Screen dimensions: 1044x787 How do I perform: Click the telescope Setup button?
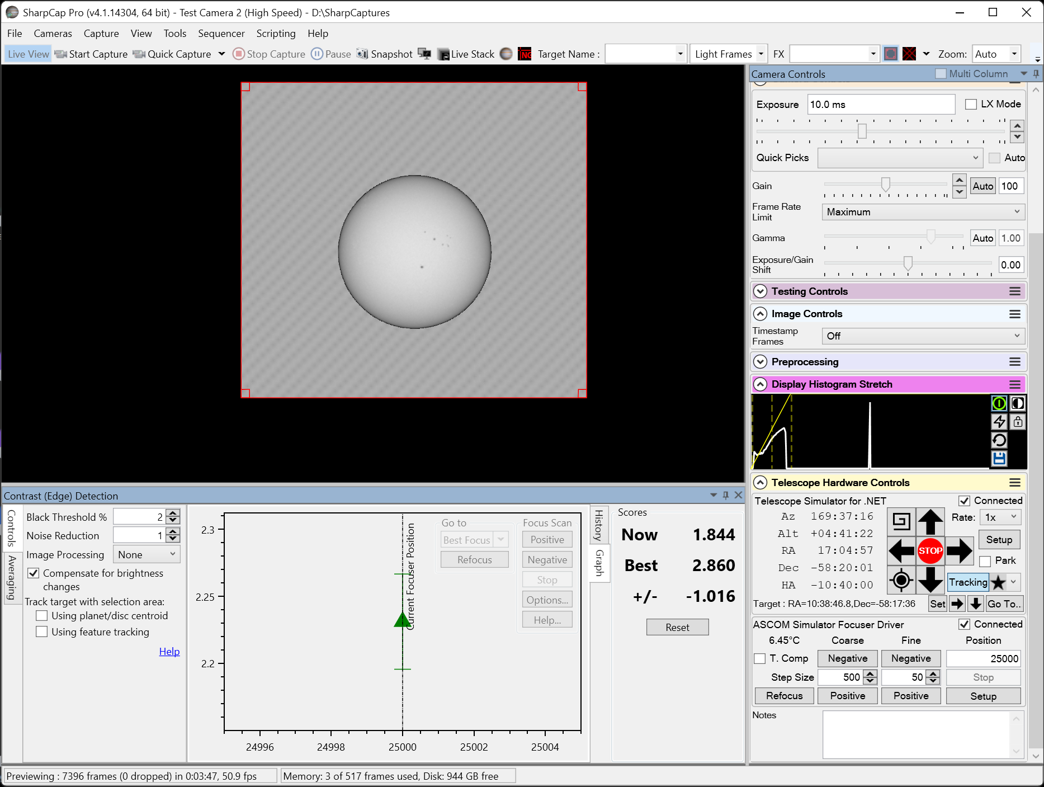pyautogui.click(x=999, y=540)
